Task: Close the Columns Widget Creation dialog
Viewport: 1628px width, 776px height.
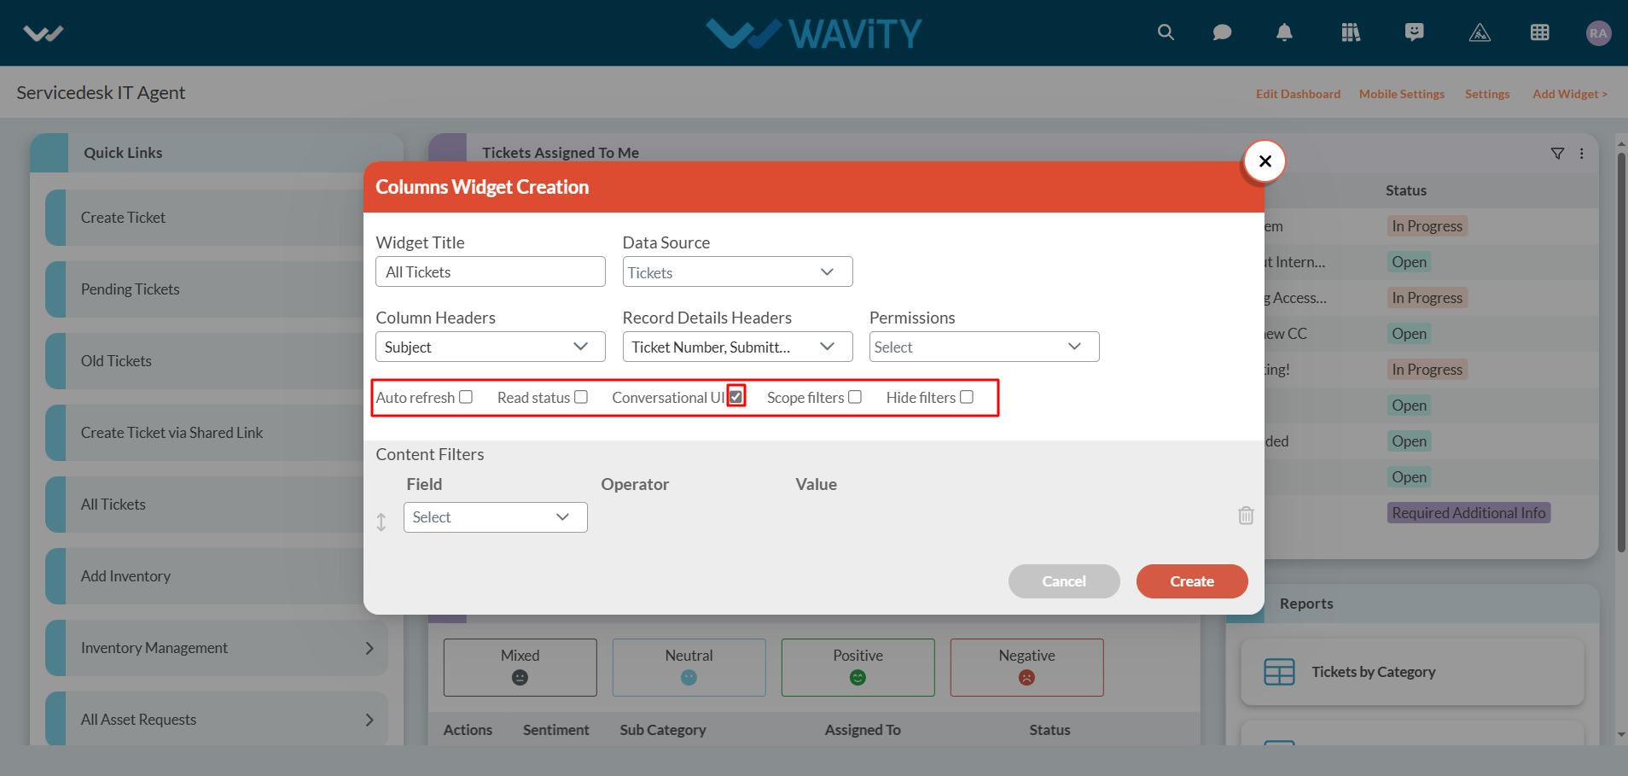Action: click(x=1265, y=160)
